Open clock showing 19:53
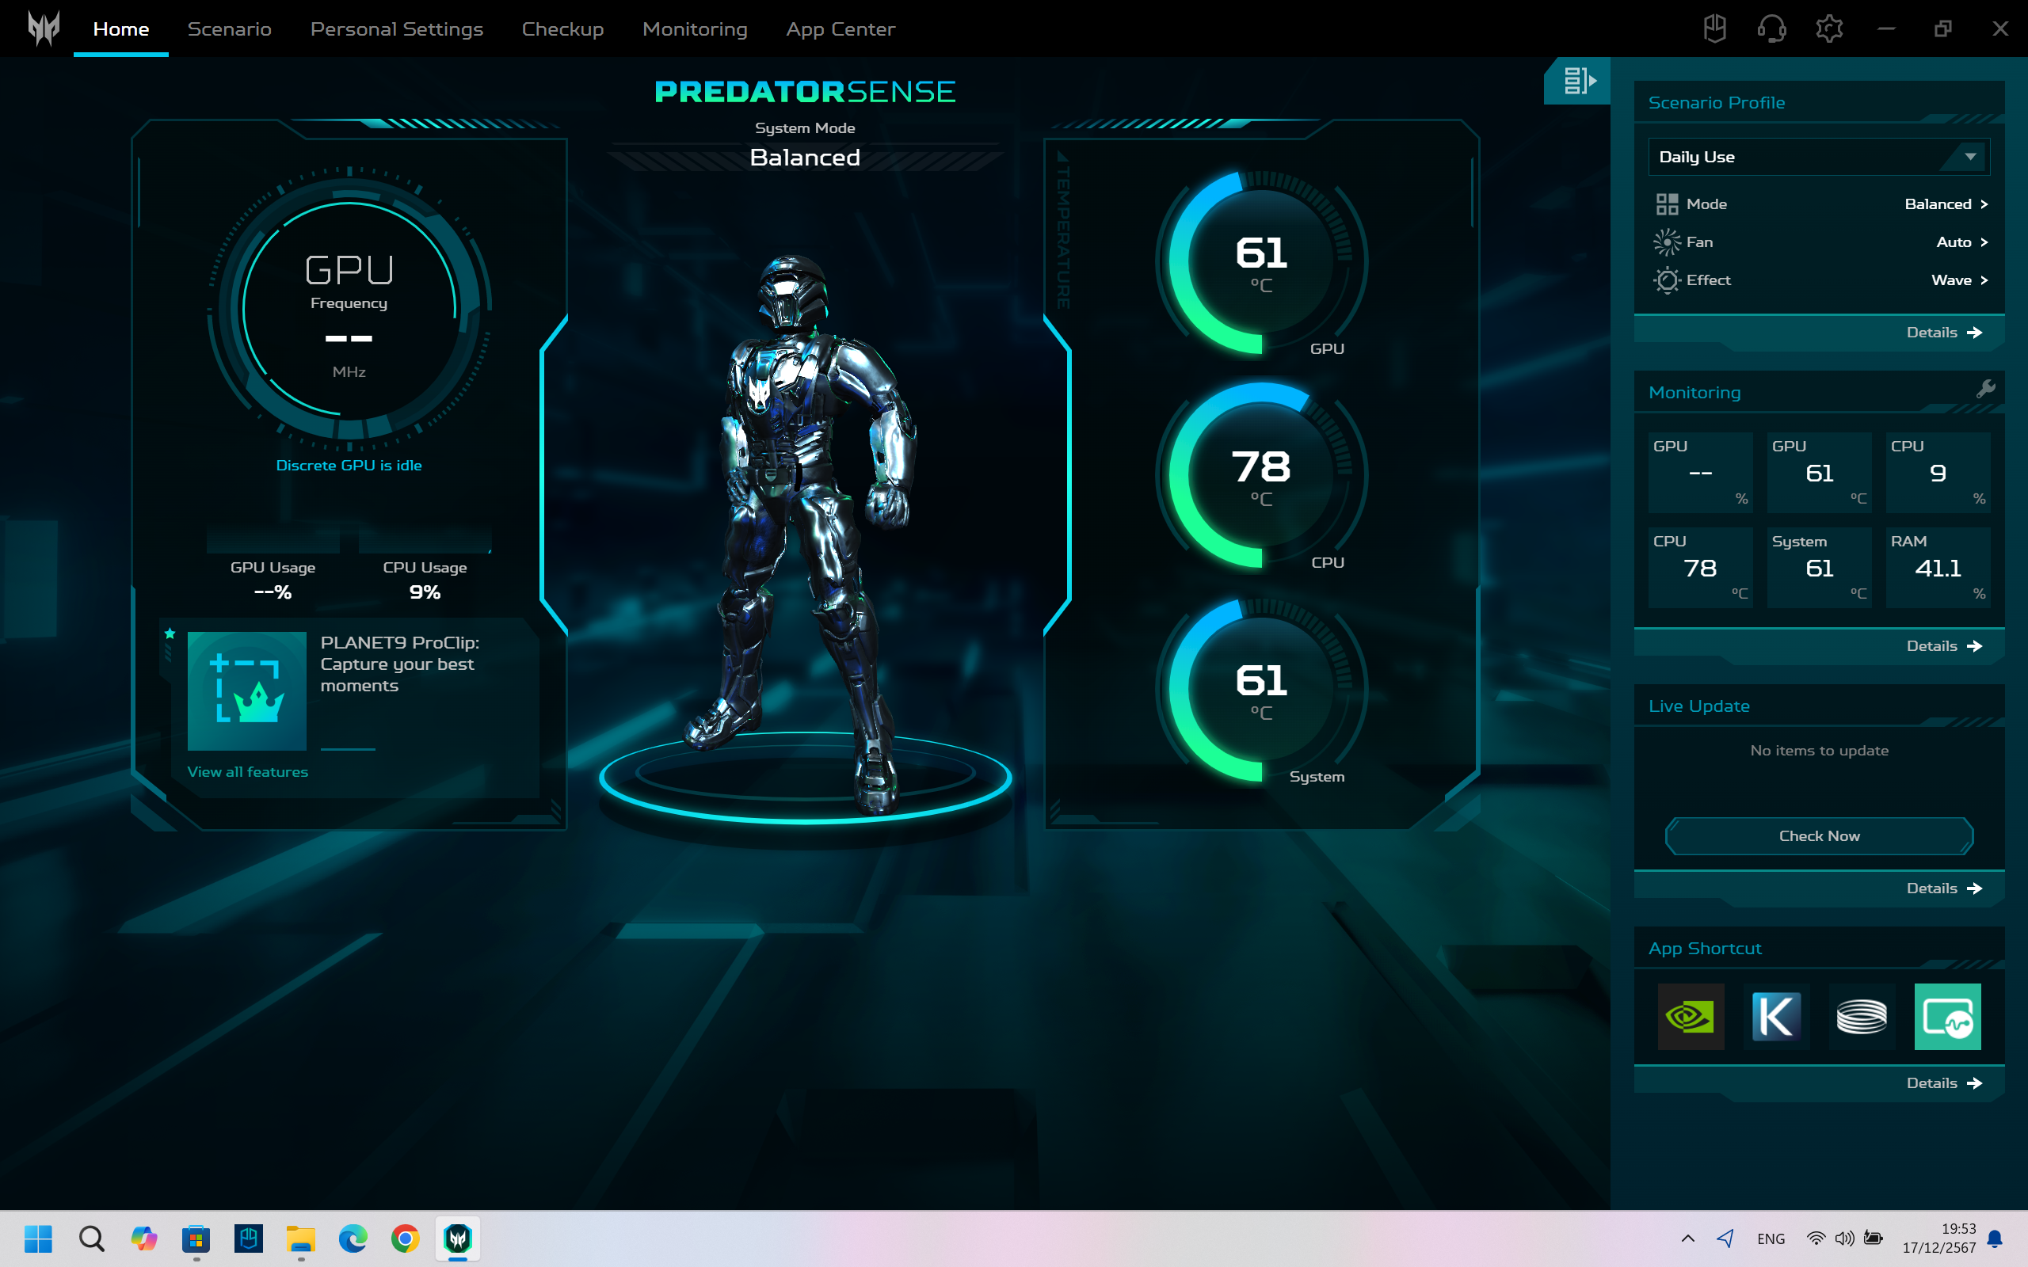The image size is (2028, 1267). [1938, 1238]
